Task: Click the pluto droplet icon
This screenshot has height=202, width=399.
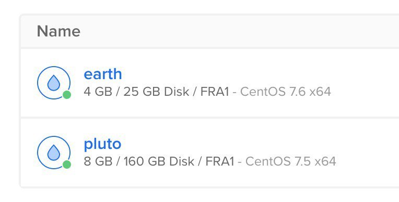Action: coord(54,153)
